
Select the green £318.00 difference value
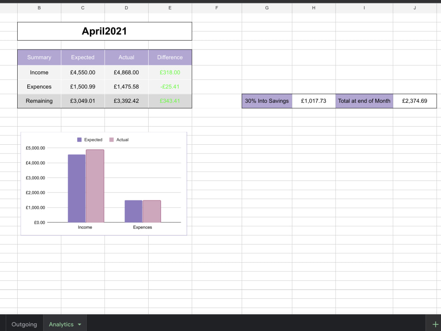170,72
